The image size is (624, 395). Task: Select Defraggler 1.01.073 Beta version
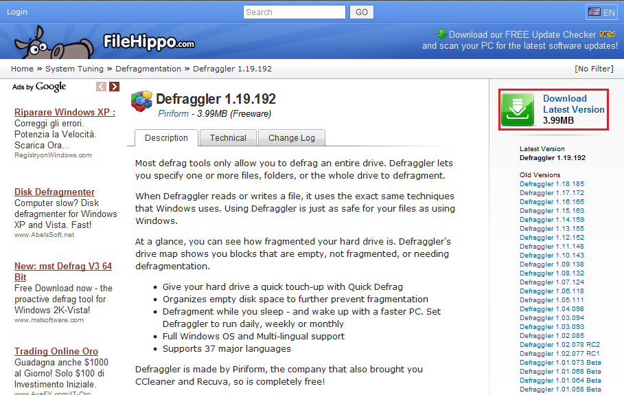tap(560, 363)
